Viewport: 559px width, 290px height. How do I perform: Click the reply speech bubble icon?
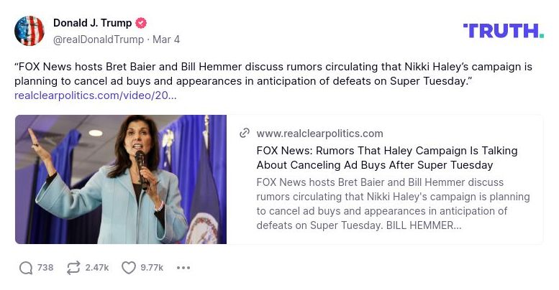[x=26, y=268]
